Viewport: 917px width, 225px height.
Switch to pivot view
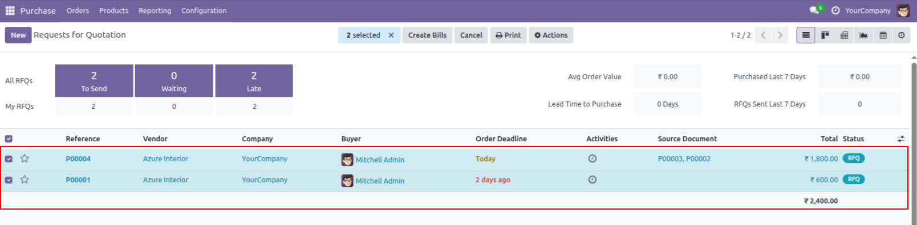coord(845,35)
